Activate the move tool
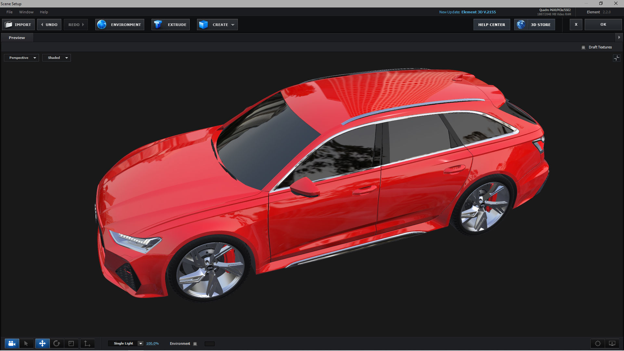The image size is (624, 351). point(42,344)
